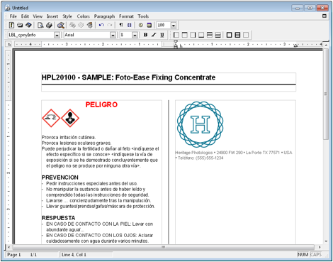The width and height of the screenshot is (333, 262).
Task: Click the corrosion hazard pictogram
Action: (51, 118)
